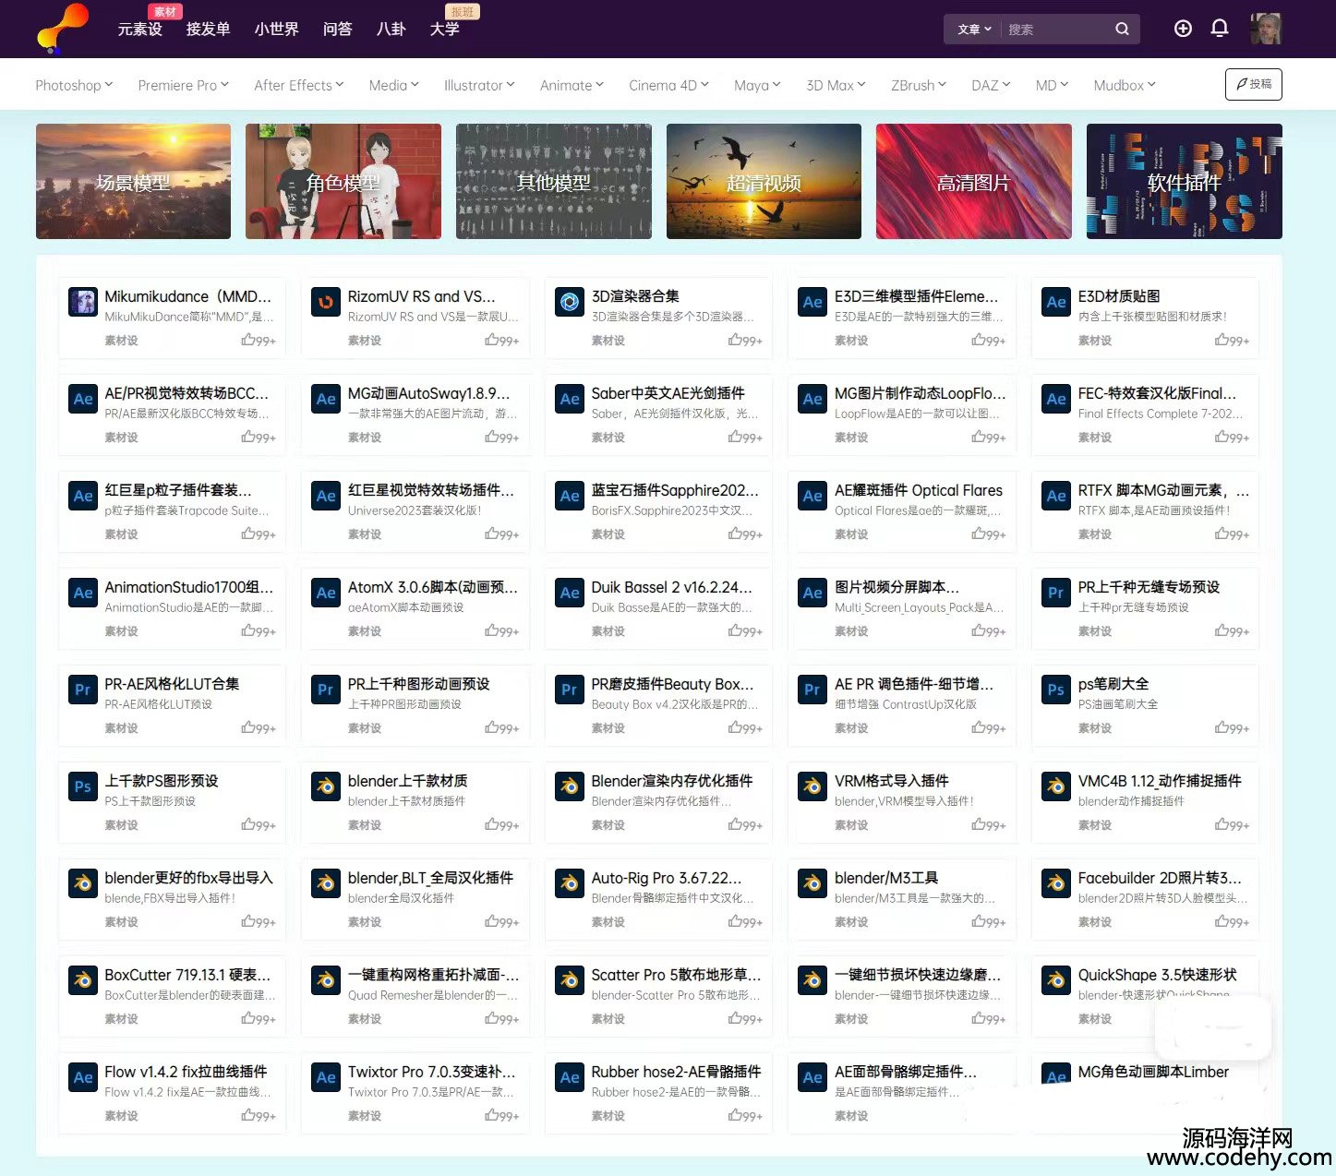
Task: Open the 场景模型 category banner
Action: 133,181
